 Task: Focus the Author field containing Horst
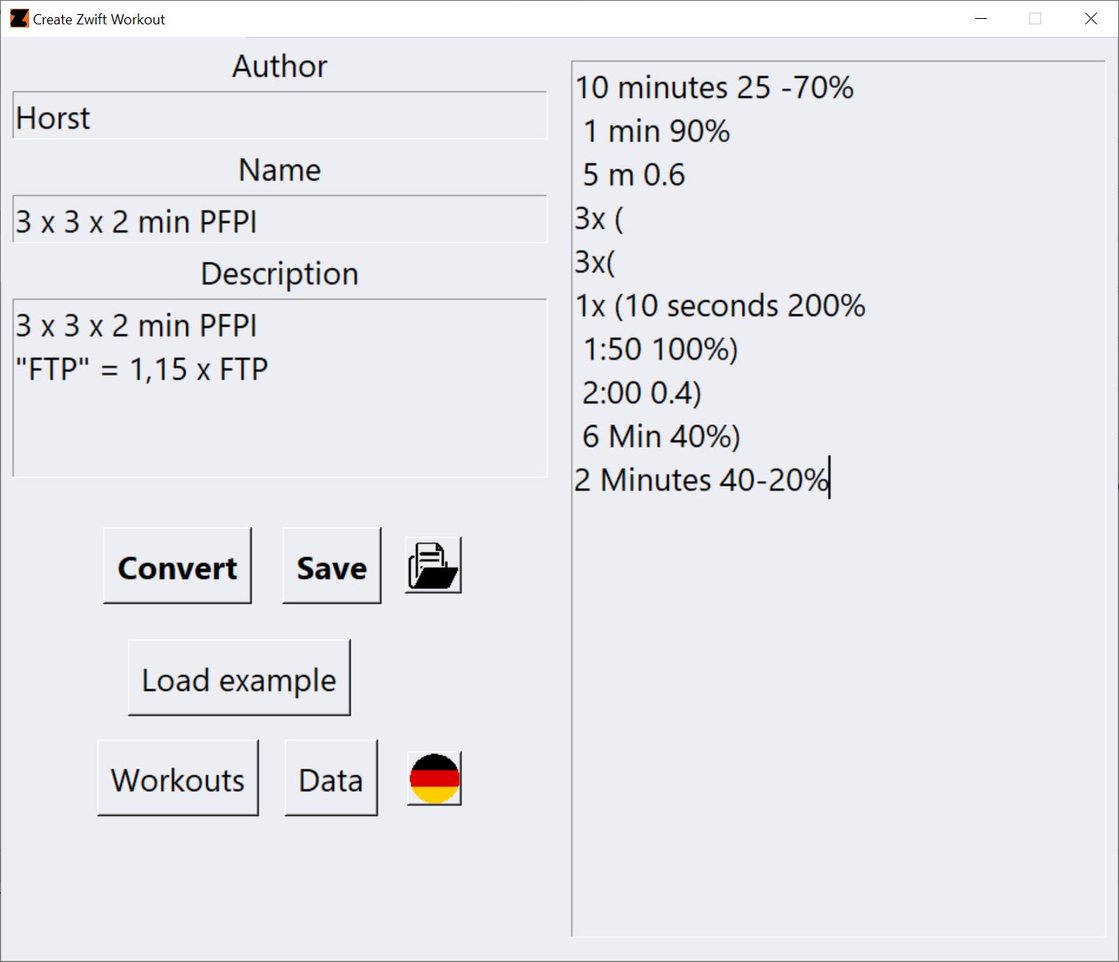click(x=280, y=116)
